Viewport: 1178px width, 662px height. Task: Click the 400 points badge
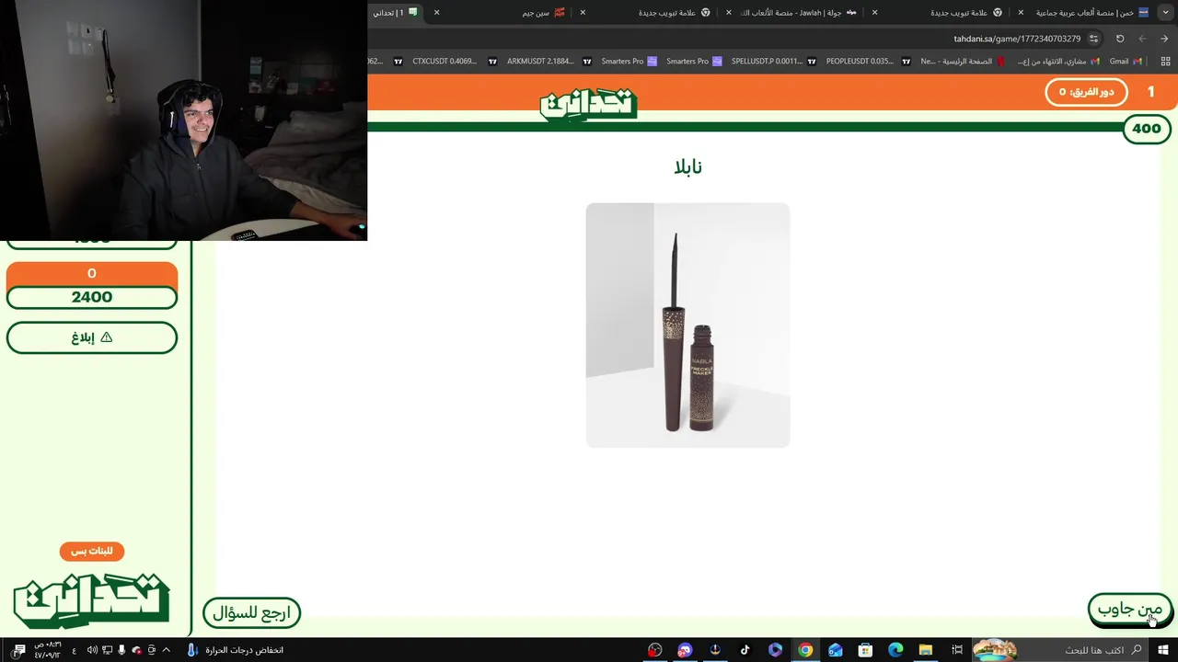coord(1147,129)
